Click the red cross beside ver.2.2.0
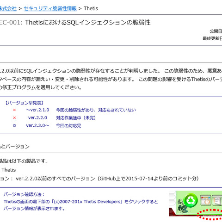 click(x=14, y=118)
